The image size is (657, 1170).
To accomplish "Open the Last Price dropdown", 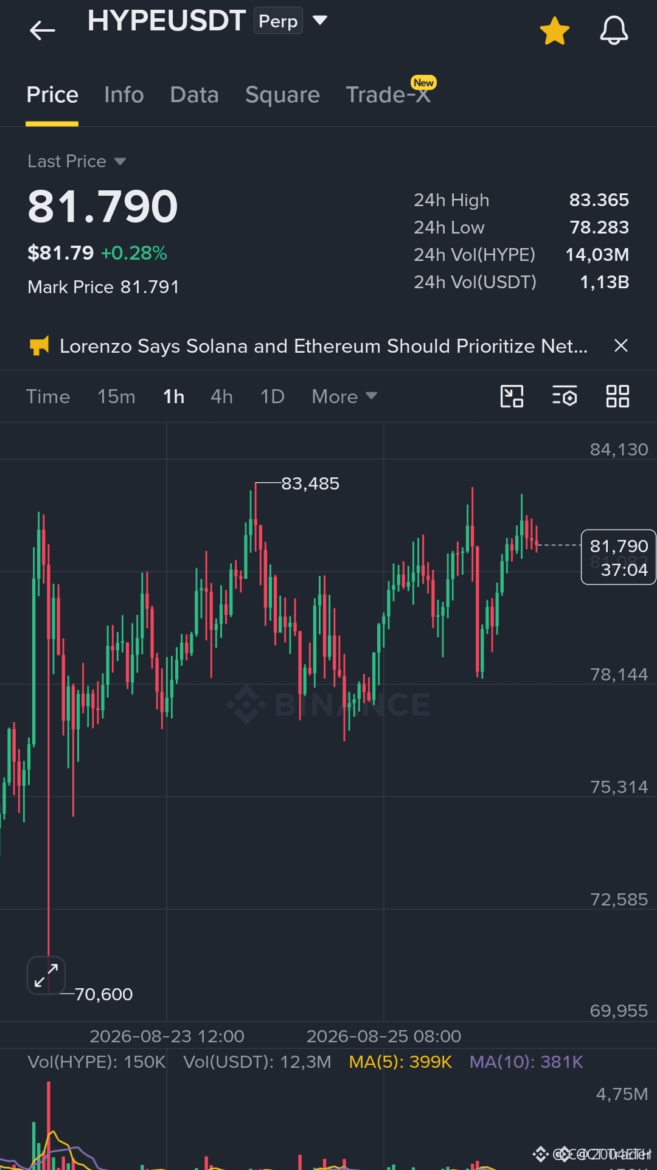I will (77, 161).
